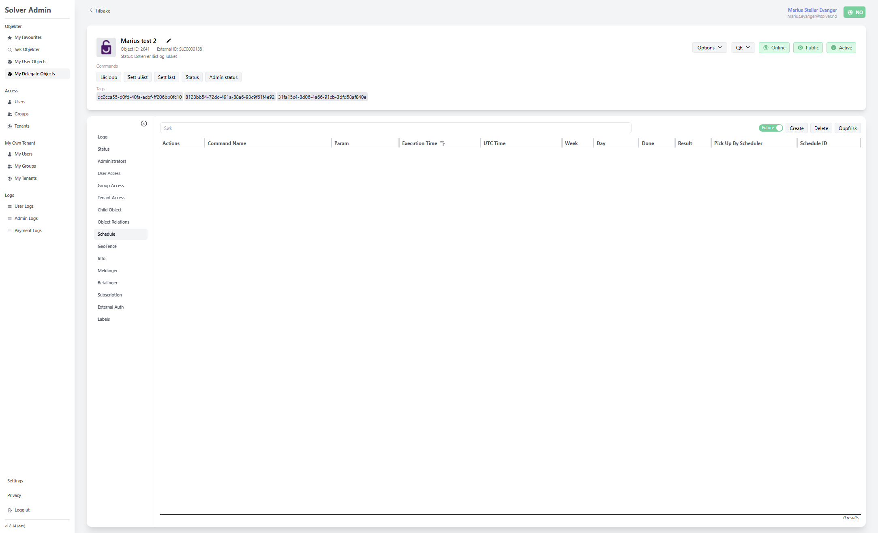Open External Auth section
The height and width of the screenshot is (533, 878).
click(121, 307)
